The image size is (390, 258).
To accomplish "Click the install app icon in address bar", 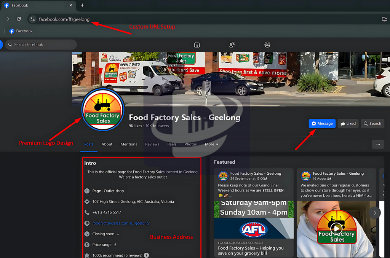I will tap(384, 19).
